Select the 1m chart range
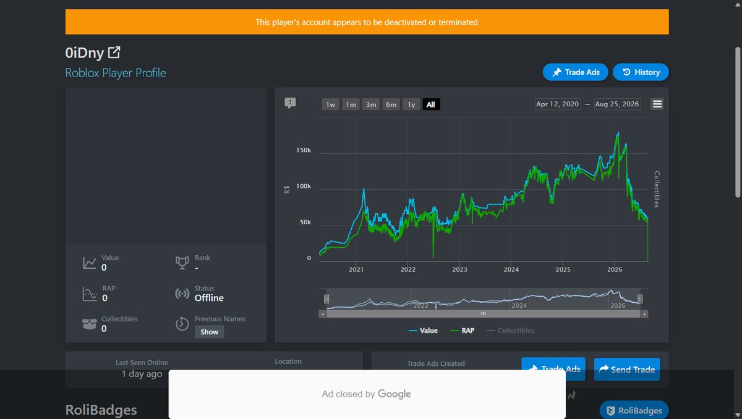Screen dimensions: 742x419 click(x=351, y=104)
